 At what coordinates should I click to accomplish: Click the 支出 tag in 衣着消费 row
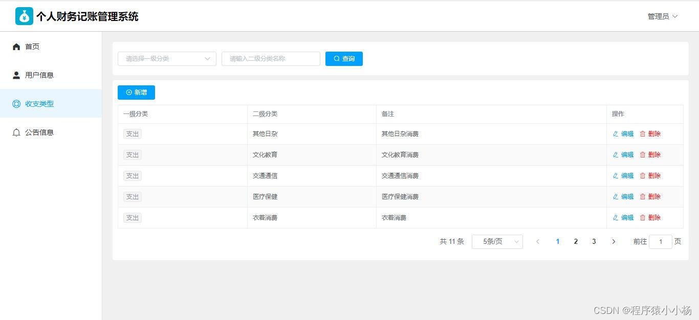133,218
